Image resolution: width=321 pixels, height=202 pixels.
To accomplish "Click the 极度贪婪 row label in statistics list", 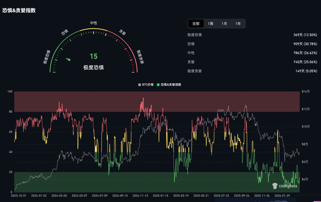I will pyautogui.click(x=194, y=71).
